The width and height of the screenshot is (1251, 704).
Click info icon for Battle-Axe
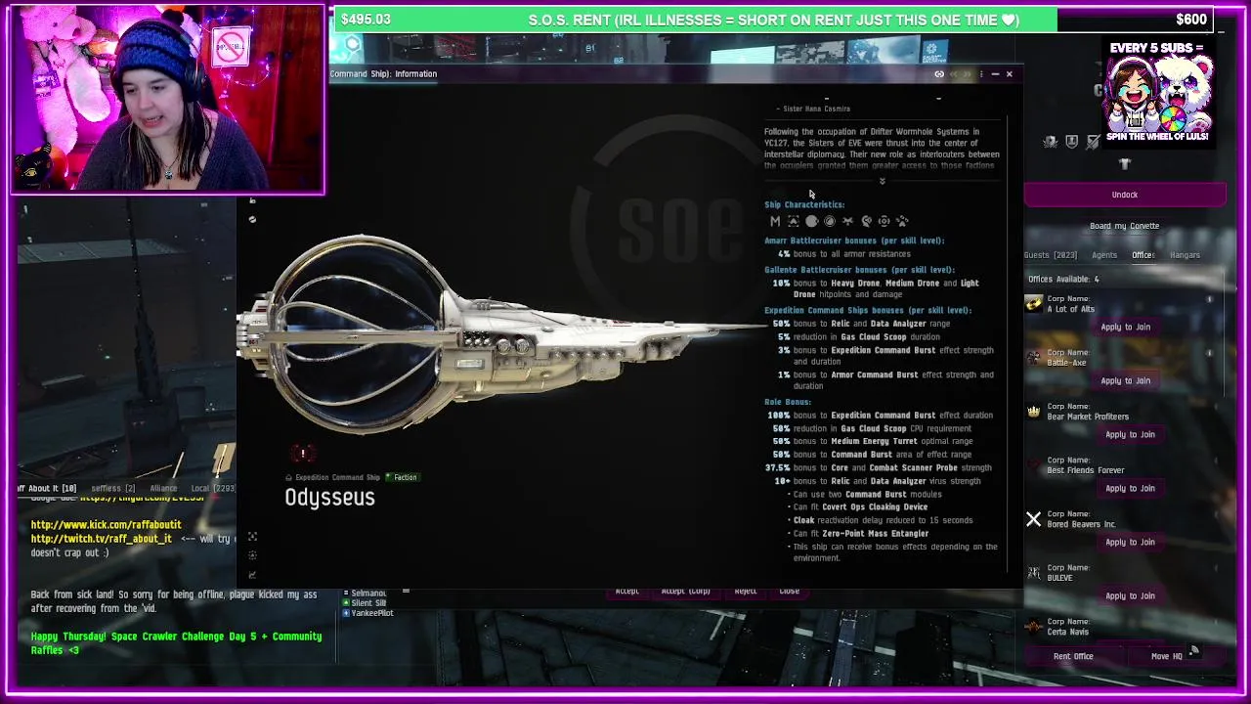point(1209,353)
